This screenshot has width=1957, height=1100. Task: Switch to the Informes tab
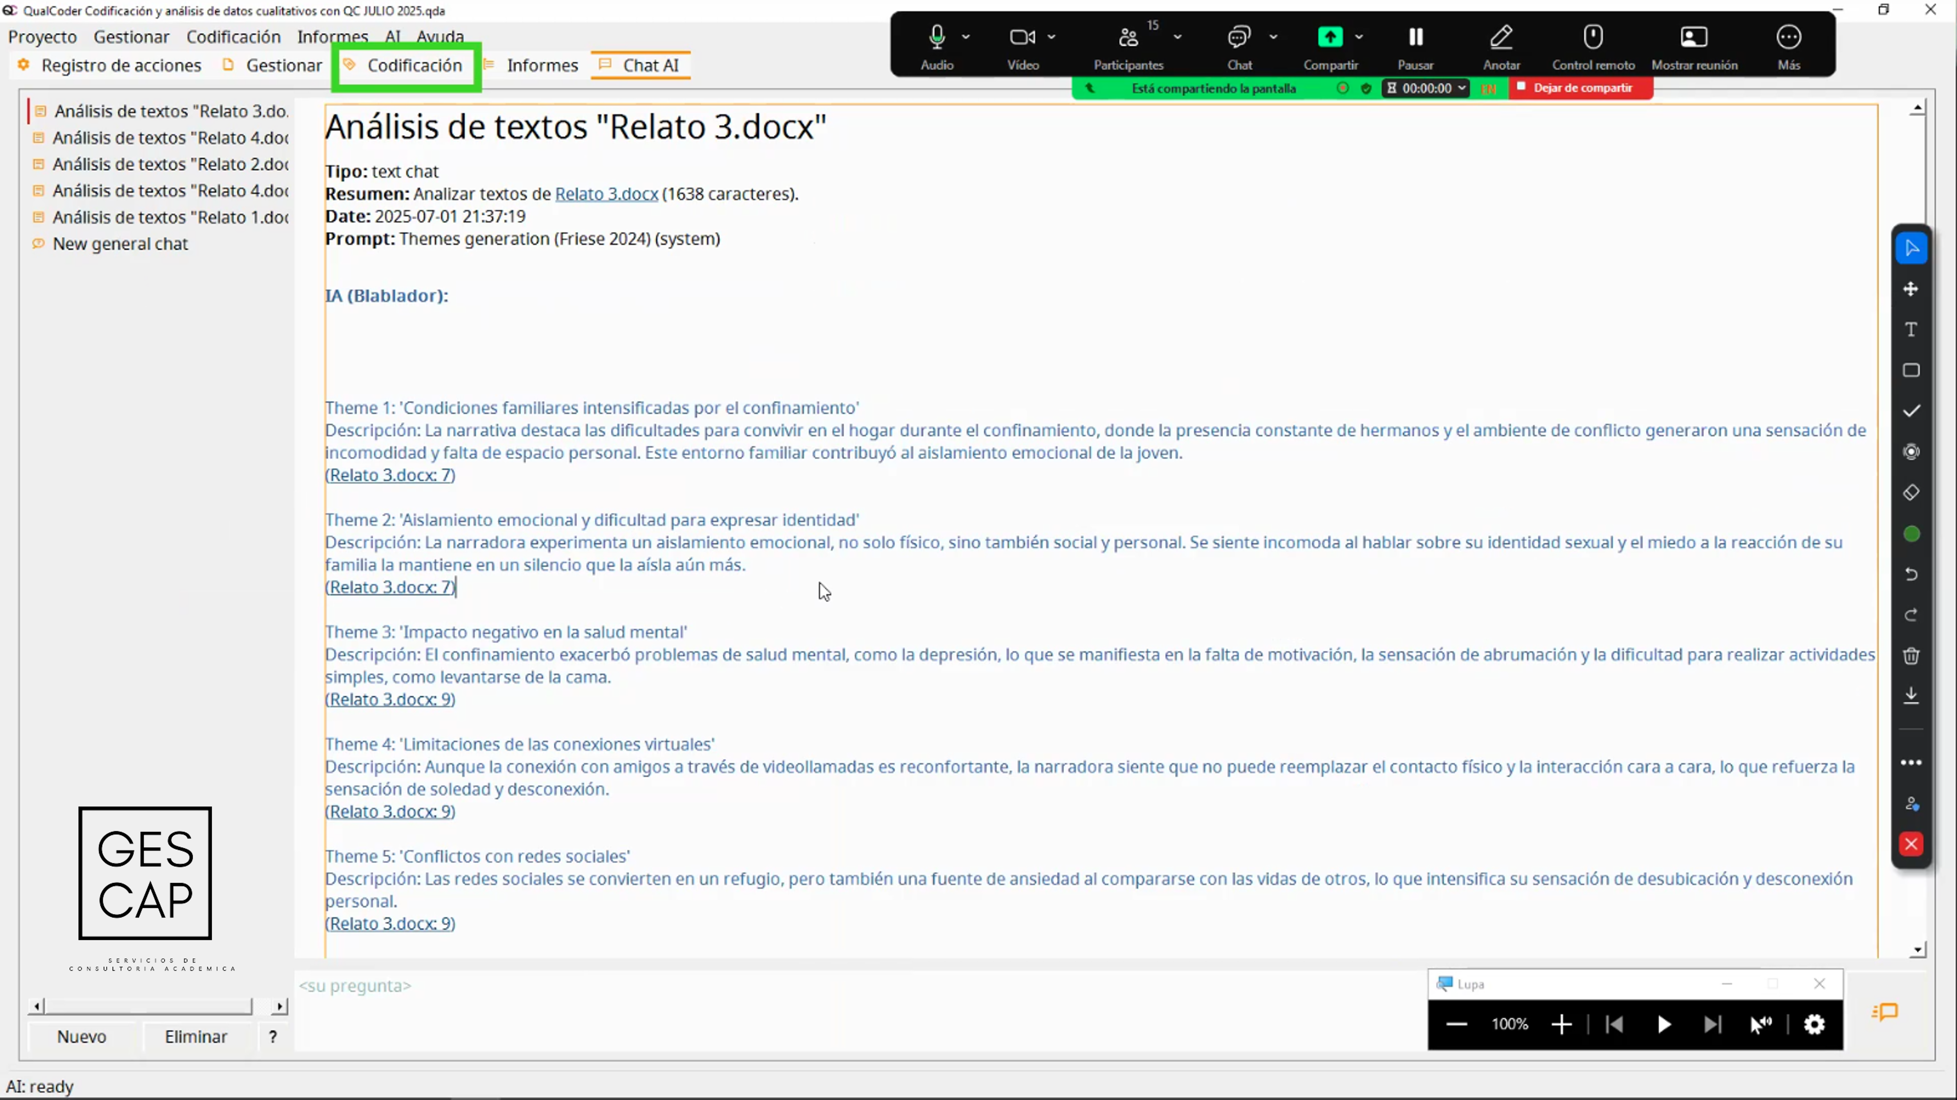[532, 65]
